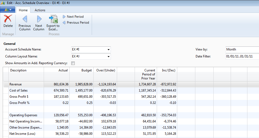The width and height of the screenshot is (259, 138).
Task: Open the View by Month field
Action: (242, 49)
